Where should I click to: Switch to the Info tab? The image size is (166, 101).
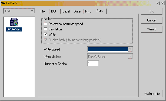42,11
